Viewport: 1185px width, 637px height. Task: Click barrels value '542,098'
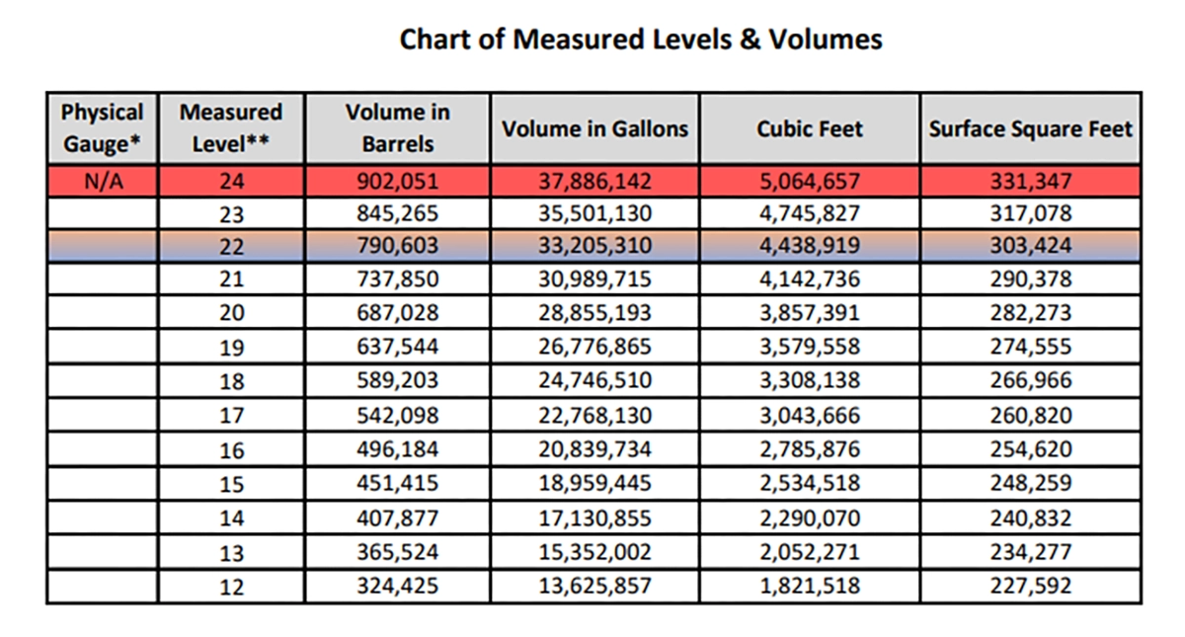(x=397, y=416)
